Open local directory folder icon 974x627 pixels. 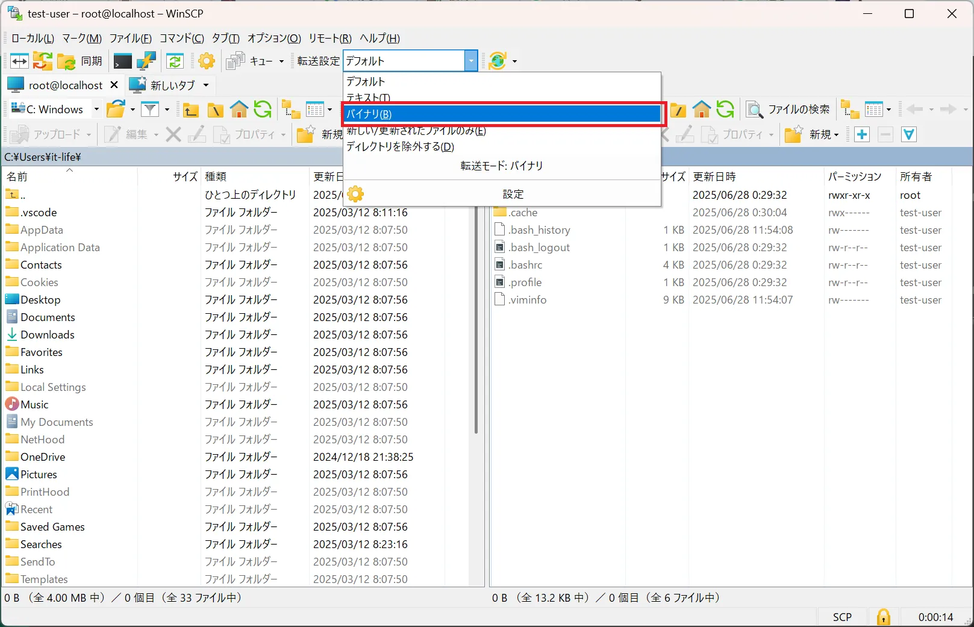pos(116,109)
